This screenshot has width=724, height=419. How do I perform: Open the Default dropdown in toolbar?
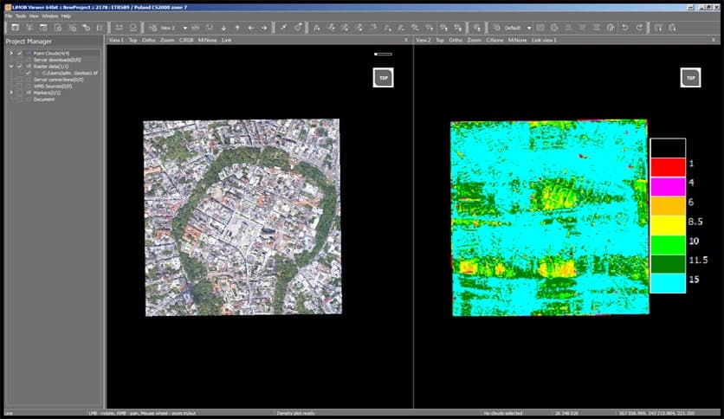point(529,28)
